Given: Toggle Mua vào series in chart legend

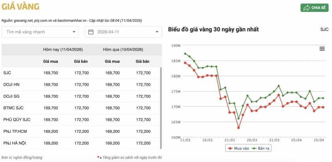Looking at the screenshot, I should pos(239,148).
